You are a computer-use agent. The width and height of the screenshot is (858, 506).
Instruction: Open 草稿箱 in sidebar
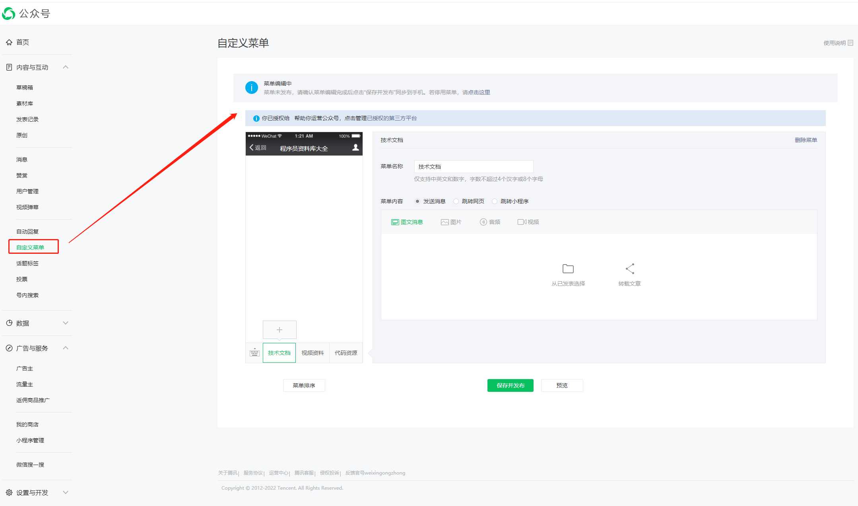coord(25,88)
